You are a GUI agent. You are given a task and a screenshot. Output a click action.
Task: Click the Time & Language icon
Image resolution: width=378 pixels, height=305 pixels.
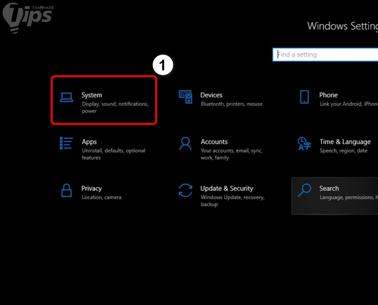click(x=304, y=144)
